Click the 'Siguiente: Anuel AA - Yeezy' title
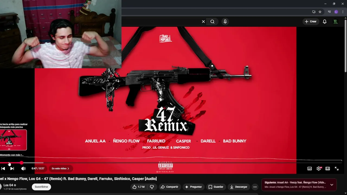This screenshot has height=195, width=347. coord(295,183)
